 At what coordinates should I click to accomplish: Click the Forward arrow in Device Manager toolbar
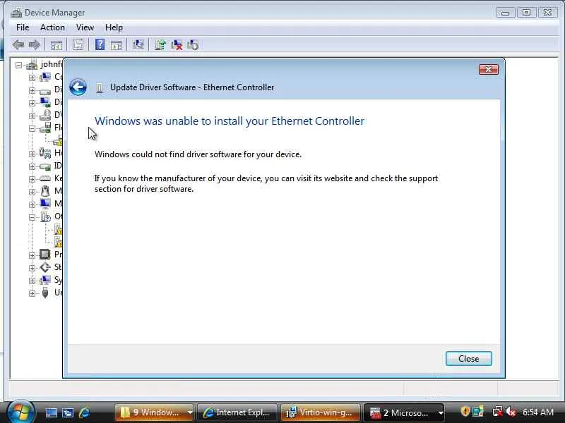pos(35,45)
